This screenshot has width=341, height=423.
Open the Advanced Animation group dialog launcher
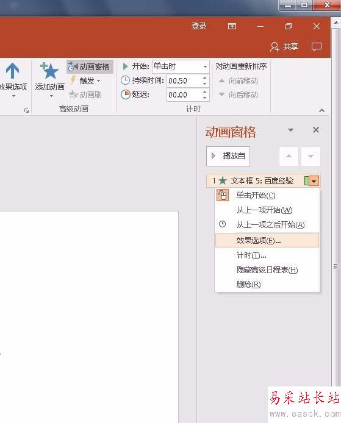pos(26,110)
